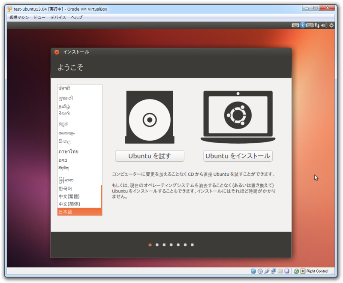Click the network adapters status icon
This screenshot has width=343, height=283.
tap(274, 271)
